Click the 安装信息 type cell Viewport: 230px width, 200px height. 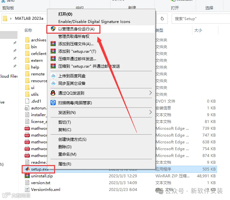163,108
